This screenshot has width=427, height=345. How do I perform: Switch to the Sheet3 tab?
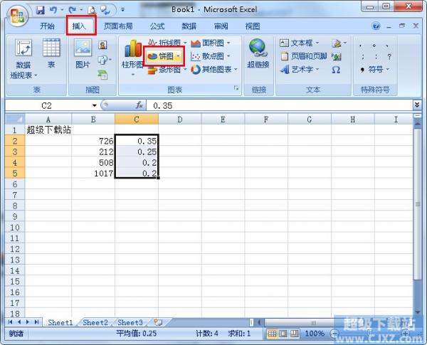[130, 323]
